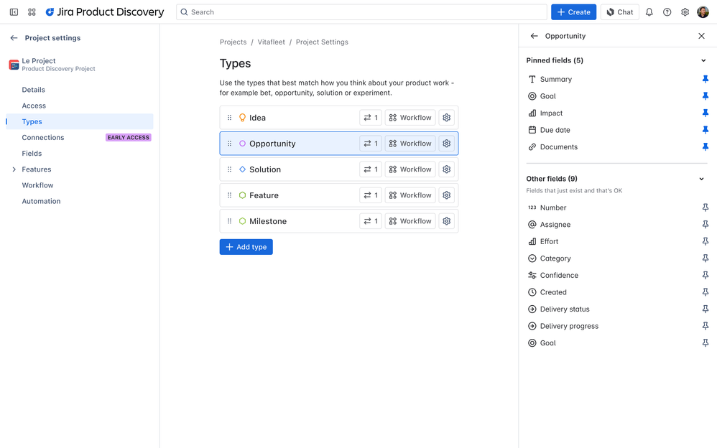Open the notifications bell
This screenshot has width=717, height=448.
pos(649,12)
